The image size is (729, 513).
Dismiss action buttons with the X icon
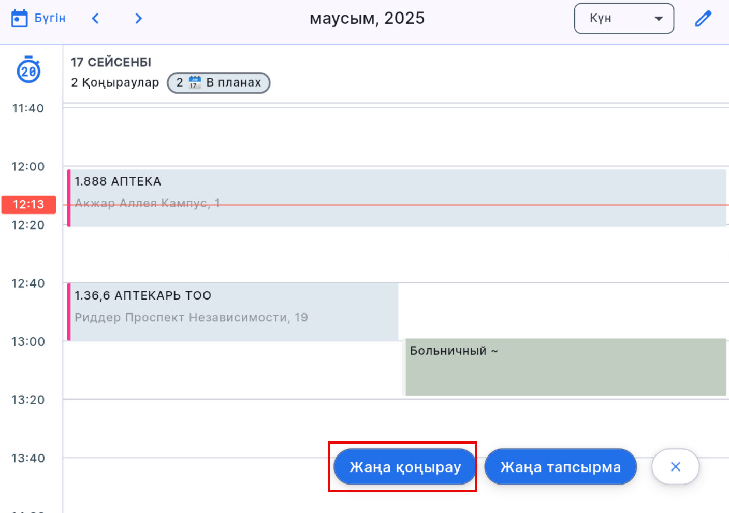coord(675,467)
